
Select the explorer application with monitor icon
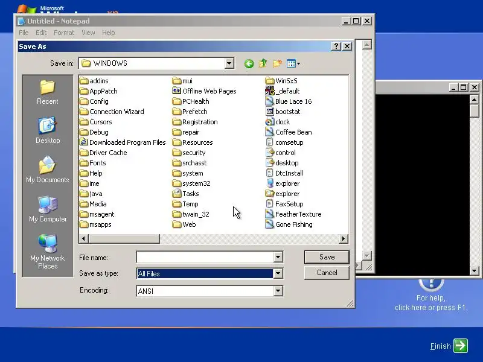pyautogui.click(x=282, y=183)
